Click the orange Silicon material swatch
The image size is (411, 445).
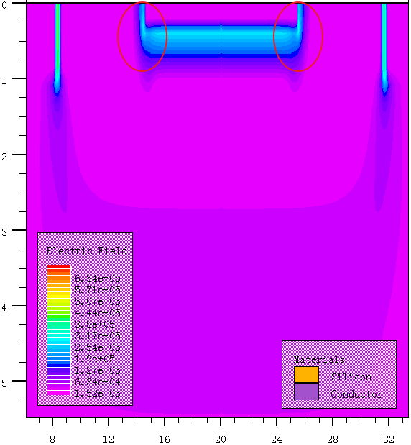click(306, 375)
